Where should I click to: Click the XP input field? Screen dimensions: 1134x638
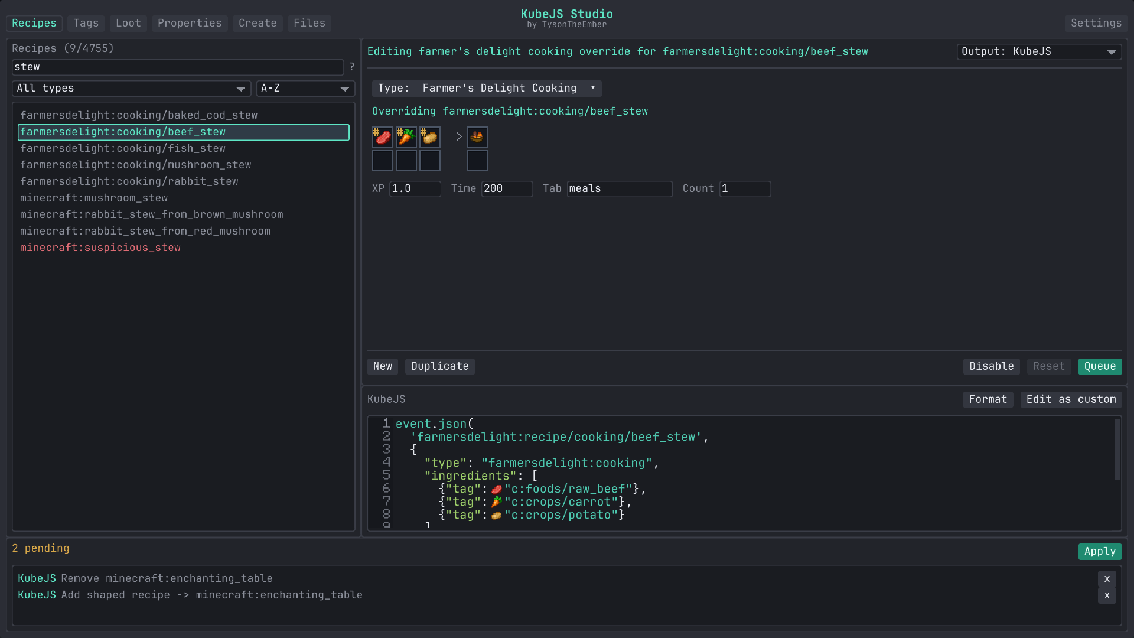click(x=415, y=189)
